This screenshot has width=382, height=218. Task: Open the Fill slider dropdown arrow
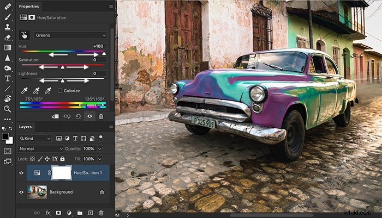pyautogui.click(x=100, y=159)
